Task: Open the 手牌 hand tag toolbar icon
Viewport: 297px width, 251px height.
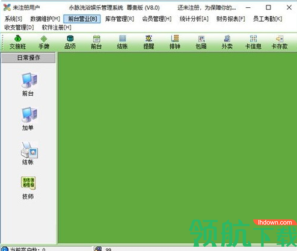Action: [44, 42]
